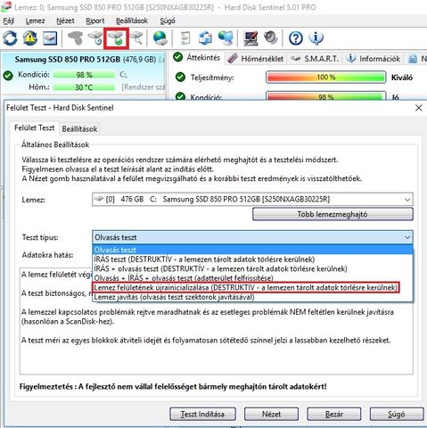Start the short self-test stethoscope icon

pyautogui.click(x=75, y=38)
